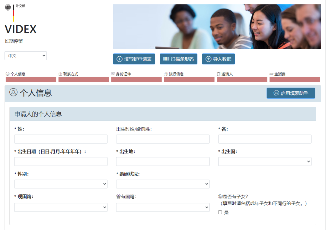Focus the 姓 input field

tap(61, 139)
